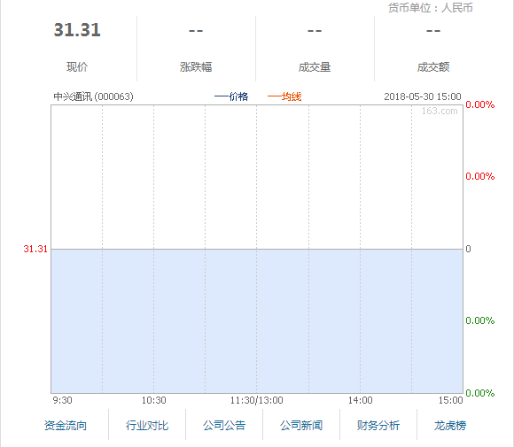The height and width of the screenshot is (447, 514).
Task: Click the 9:30 time axis label
Action: pyautogui.click(x=62, y=400)
